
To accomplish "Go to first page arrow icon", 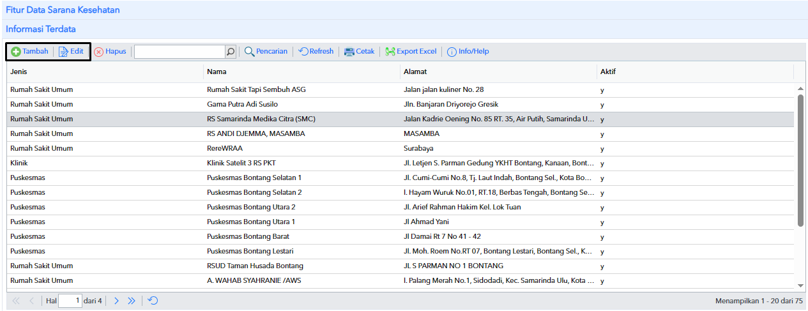I will click(x=16, y=301).
